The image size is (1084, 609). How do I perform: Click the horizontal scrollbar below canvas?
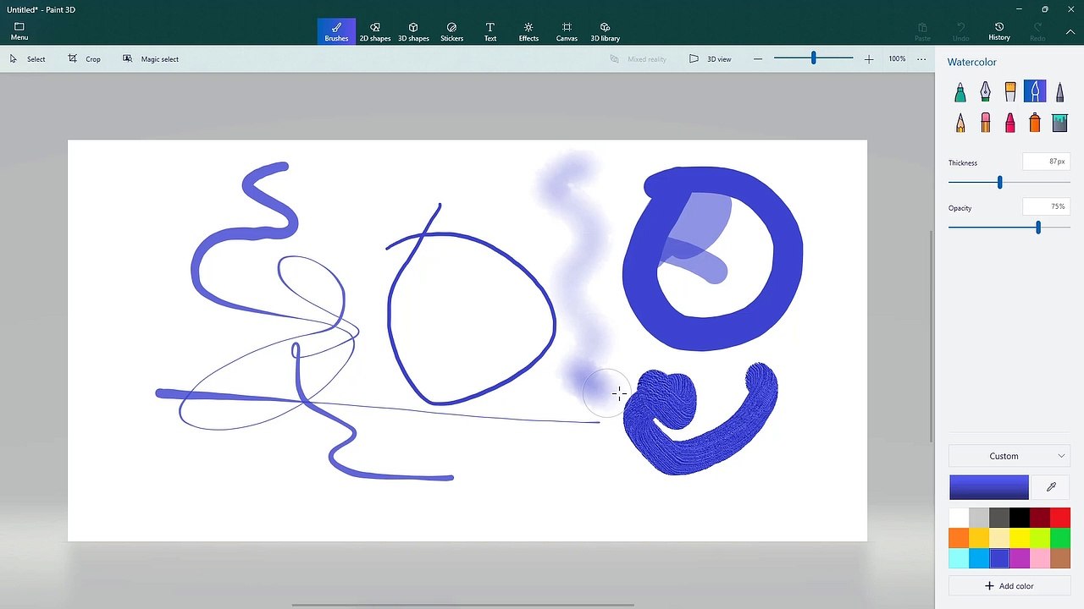coord(463,605)
